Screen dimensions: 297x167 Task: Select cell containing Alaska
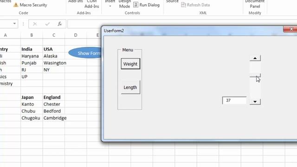click(x=54, y=56)
